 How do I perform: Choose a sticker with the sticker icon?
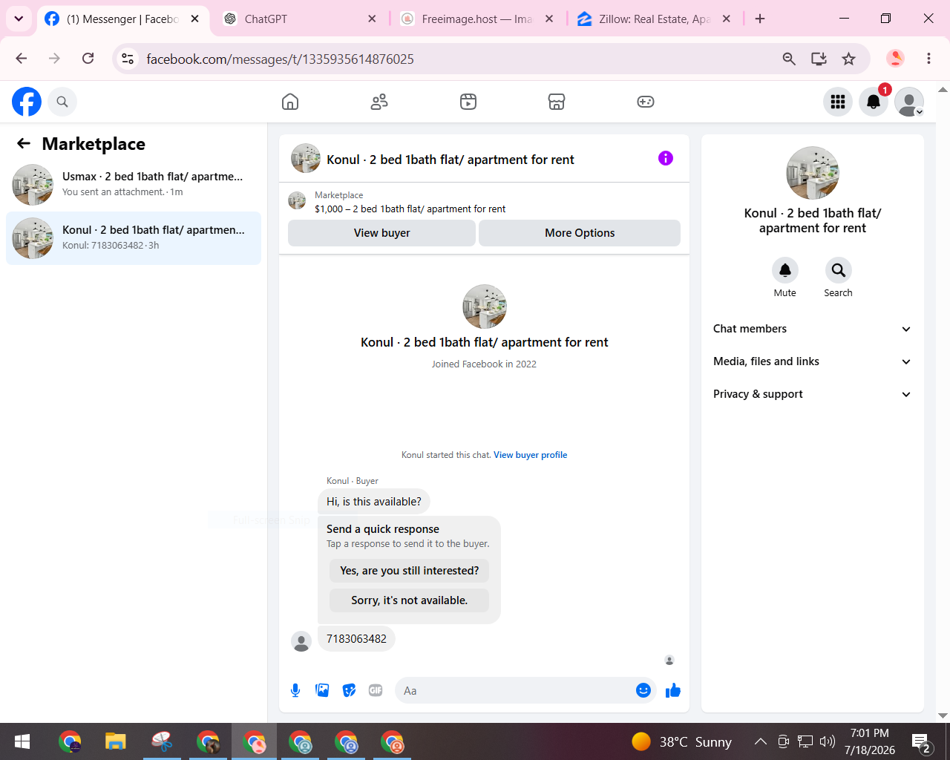coord(349,691)
